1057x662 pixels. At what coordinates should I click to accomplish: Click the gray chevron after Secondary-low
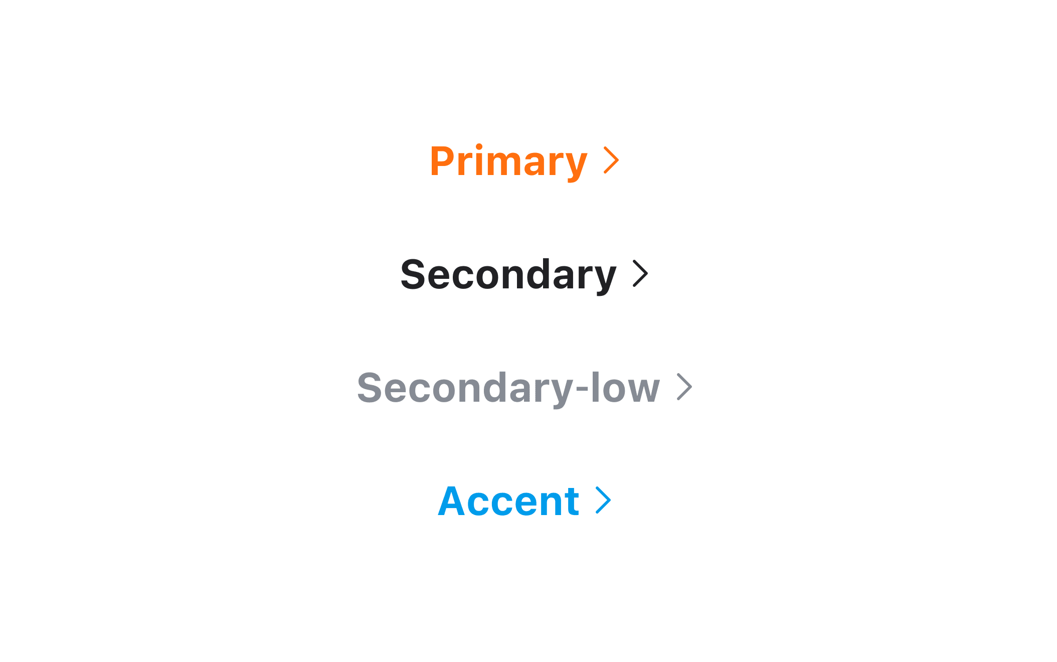(x=684, y=387)
